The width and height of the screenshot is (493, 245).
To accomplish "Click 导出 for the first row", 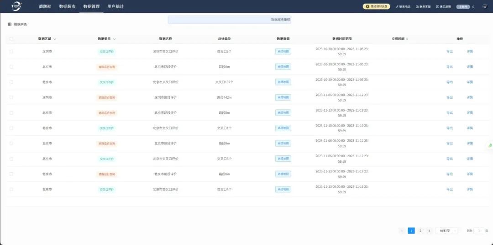I will (449, 51).
